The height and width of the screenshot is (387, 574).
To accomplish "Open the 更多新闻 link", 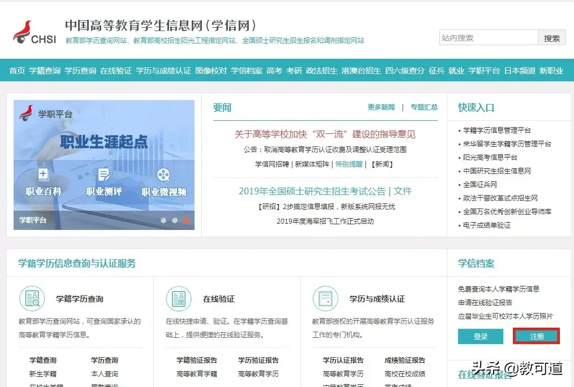I will pyautogui.click(x=381, y=107).
